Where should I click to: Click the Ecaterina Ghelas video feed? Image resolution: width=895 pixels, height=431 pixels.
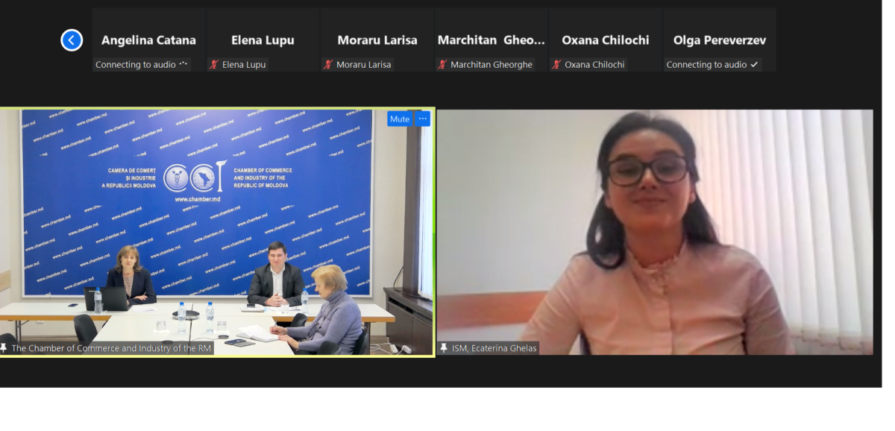click(655, 232)
